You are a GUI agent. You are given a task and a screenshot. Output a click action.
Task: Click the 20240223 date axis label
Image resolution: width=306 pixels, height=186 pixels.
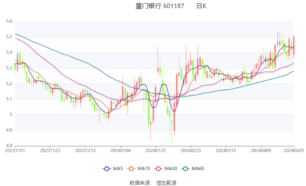[191, 150]
